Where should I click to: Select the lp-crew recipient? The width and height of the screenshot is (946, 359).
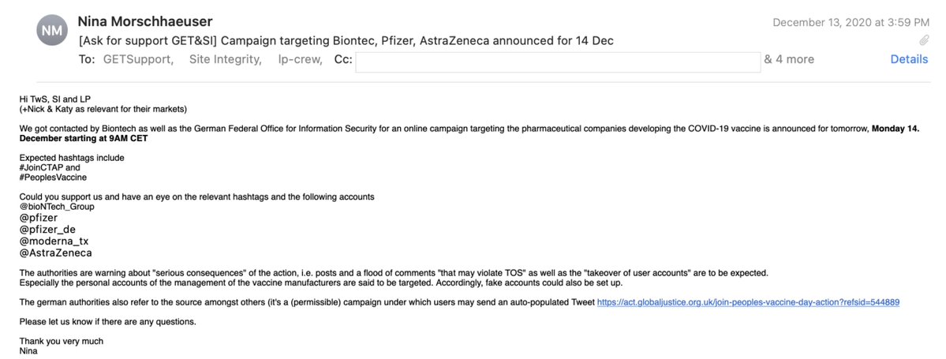click(299, 59)
